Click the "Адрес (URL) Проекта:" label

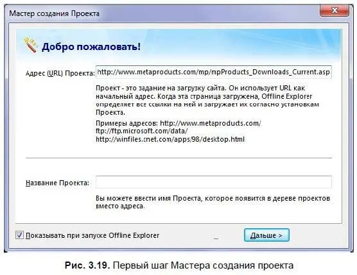tap(60, 74)
